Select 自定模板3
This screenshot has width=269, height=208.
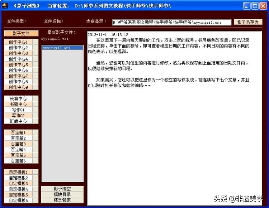click(18, 183)
